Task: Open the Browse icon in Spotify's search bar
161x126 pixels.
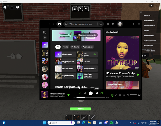Action: tap(100, 24)
